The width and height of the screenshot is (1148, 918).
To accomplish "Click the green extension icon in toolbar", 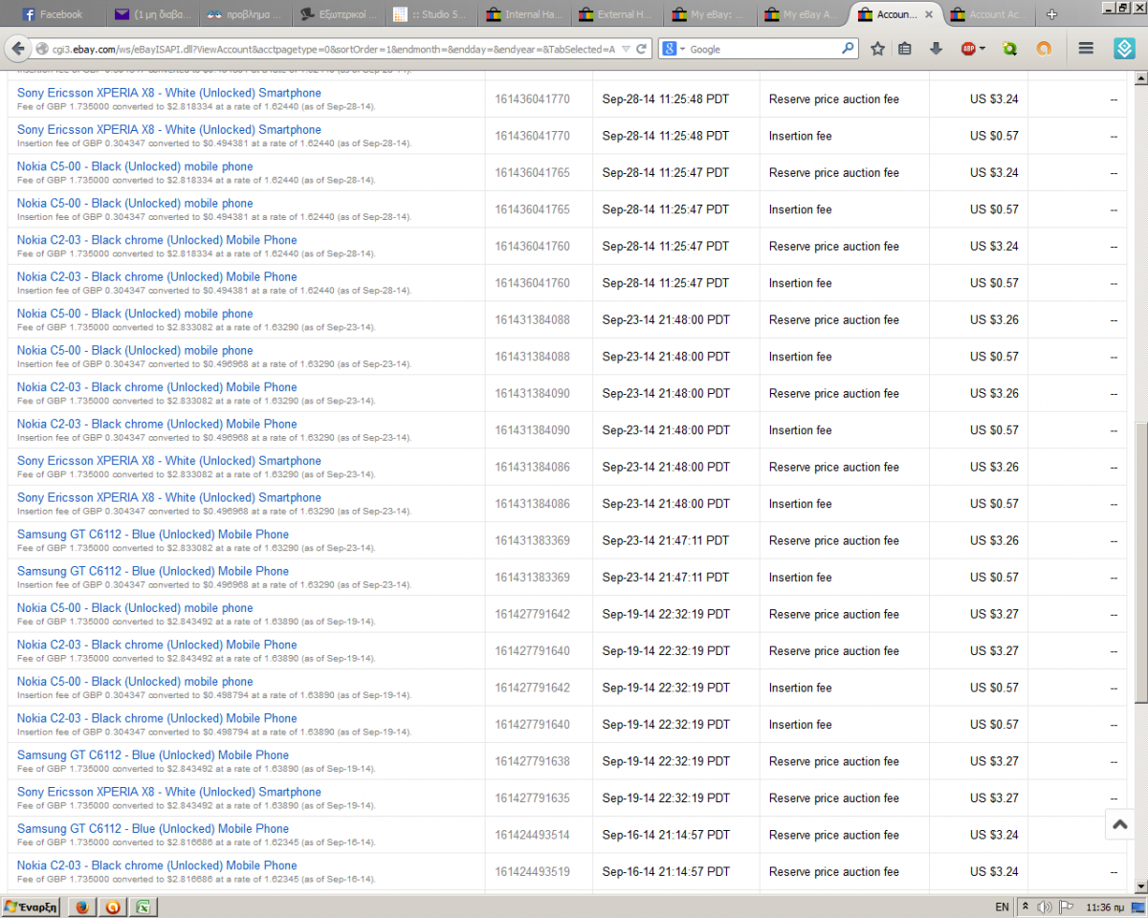I will 1009,49.
